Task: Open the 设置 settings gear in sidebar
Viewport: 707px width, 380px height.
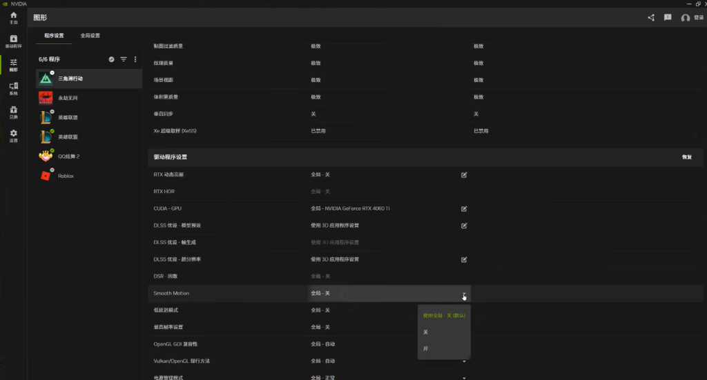Action: (14, 136)
